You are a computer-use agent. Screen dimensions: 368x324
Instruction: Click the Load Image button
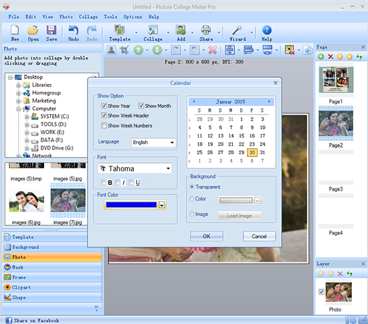coord(240,215)
